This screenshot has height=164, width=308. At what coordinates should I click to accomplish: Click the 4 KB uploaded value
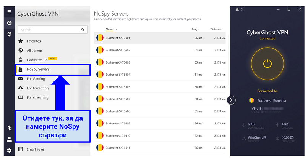click(x=285, y=124)
